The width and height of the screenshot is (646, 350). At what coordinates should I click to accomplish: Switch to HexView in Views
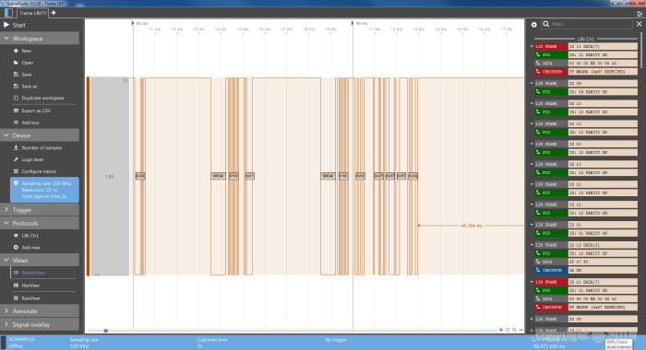click(30, 286)
